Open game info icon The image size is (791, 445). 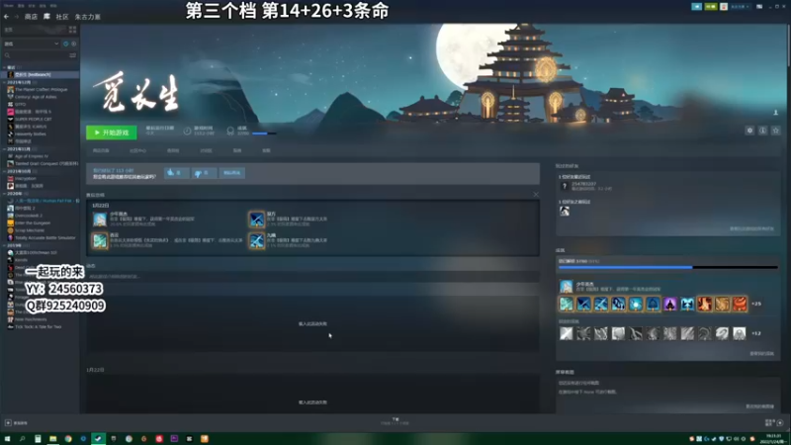click(762, 131)
